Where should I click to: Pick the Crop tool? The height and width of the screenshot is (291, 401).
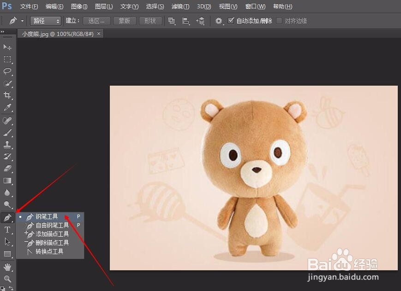coord(7,95)
